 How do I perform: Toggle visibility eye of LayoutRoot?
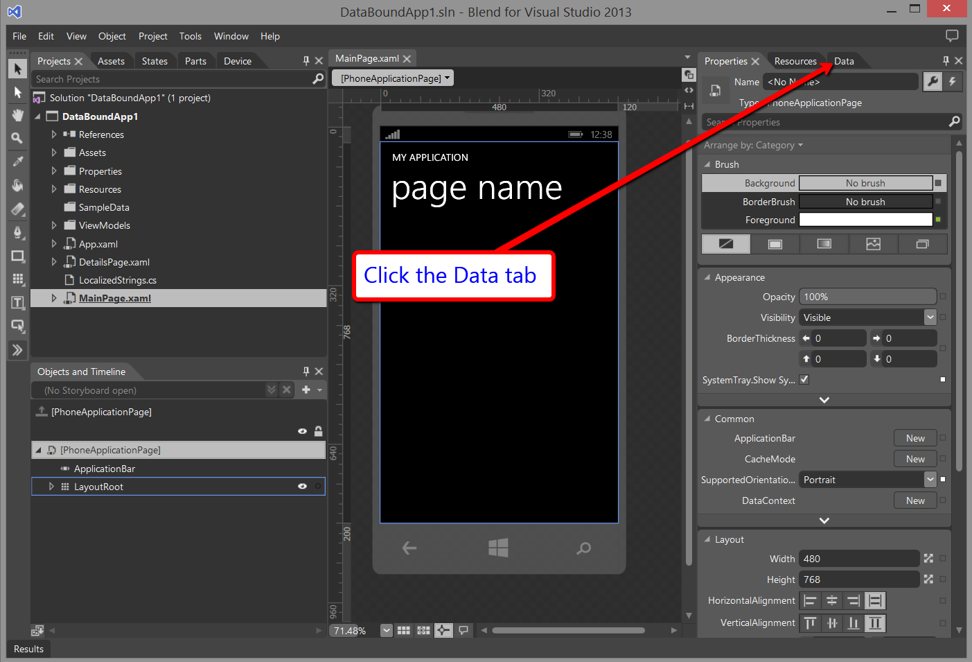click(x=302, y=487)
